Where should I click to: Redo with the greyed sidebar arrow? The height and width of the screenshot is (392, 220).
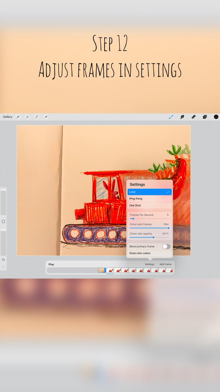[3, 267]
